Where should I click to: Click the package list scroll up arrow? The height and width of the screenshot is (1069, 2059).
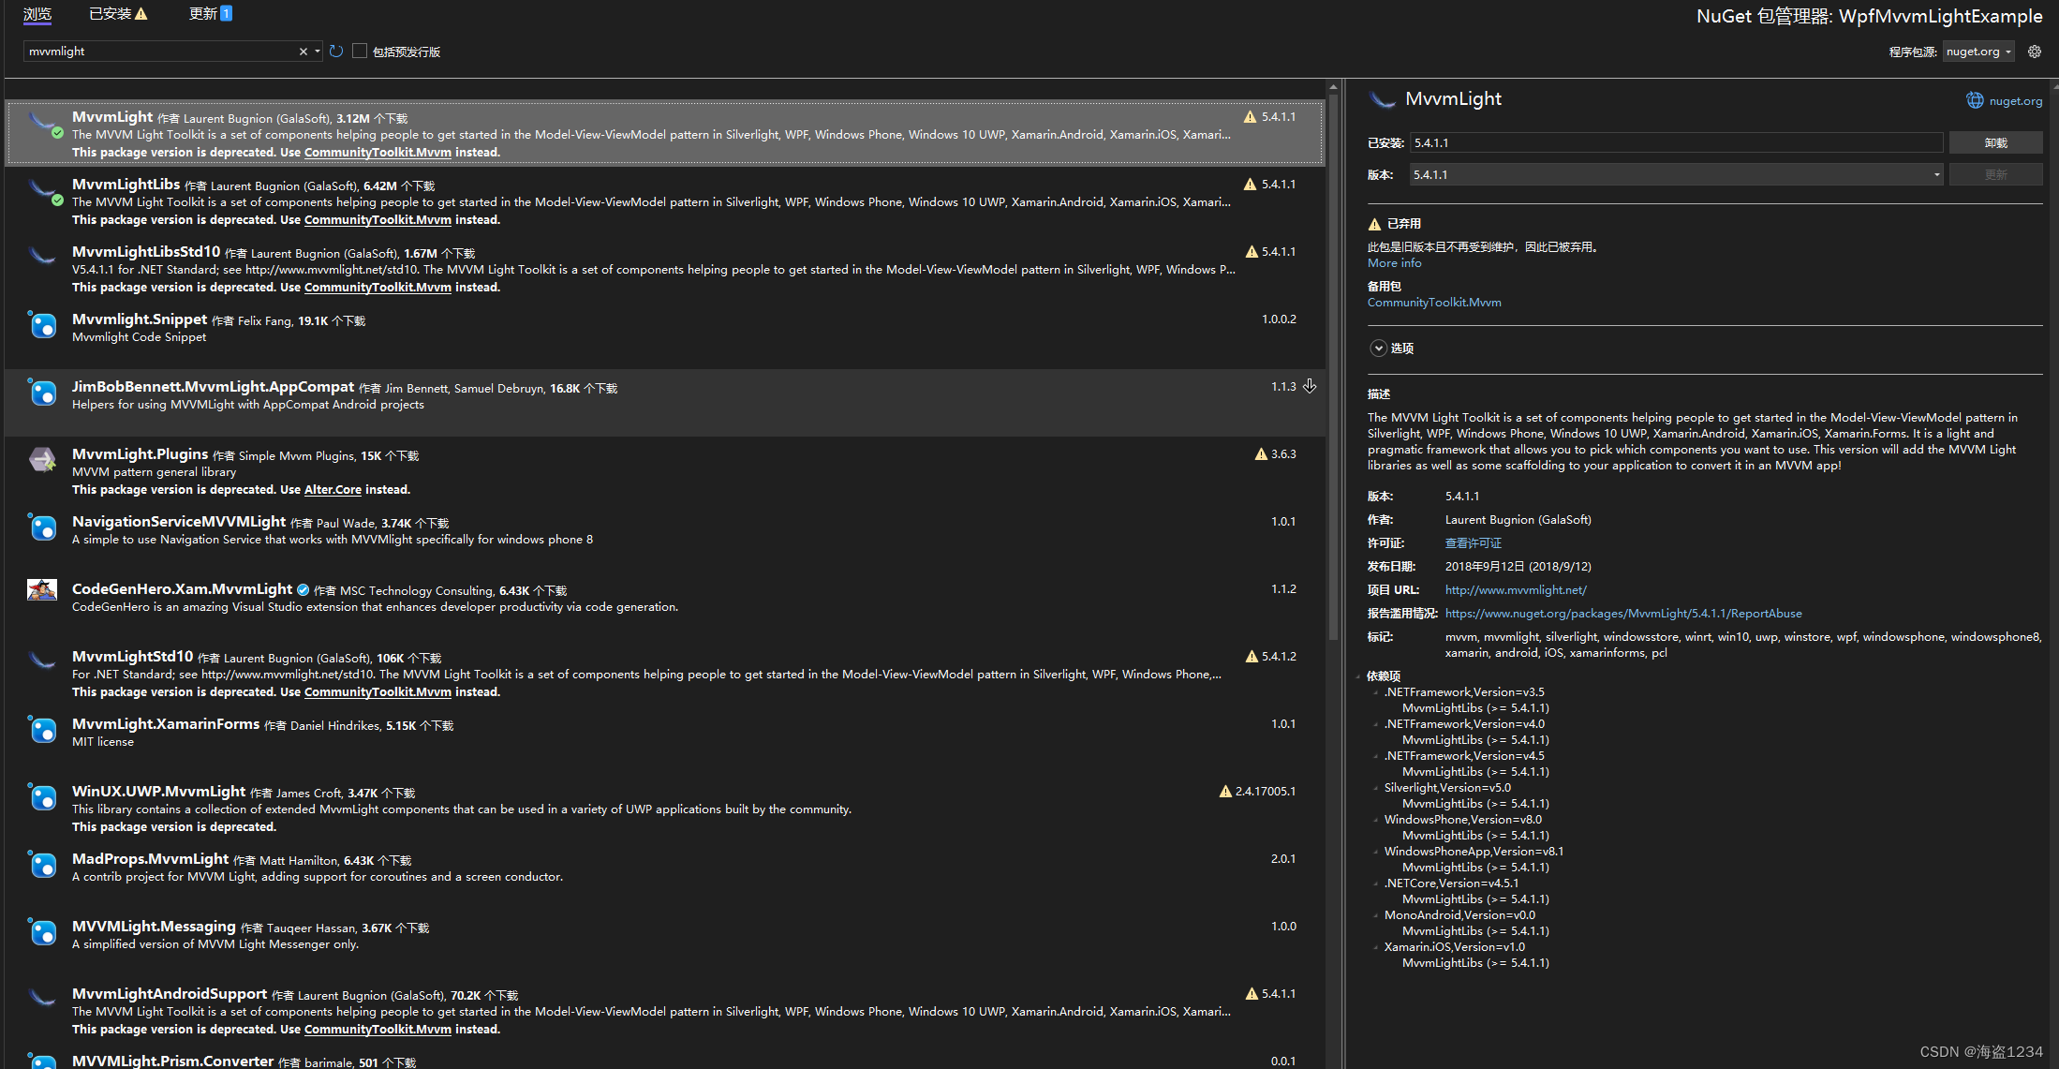click(x=1333, y=87)
